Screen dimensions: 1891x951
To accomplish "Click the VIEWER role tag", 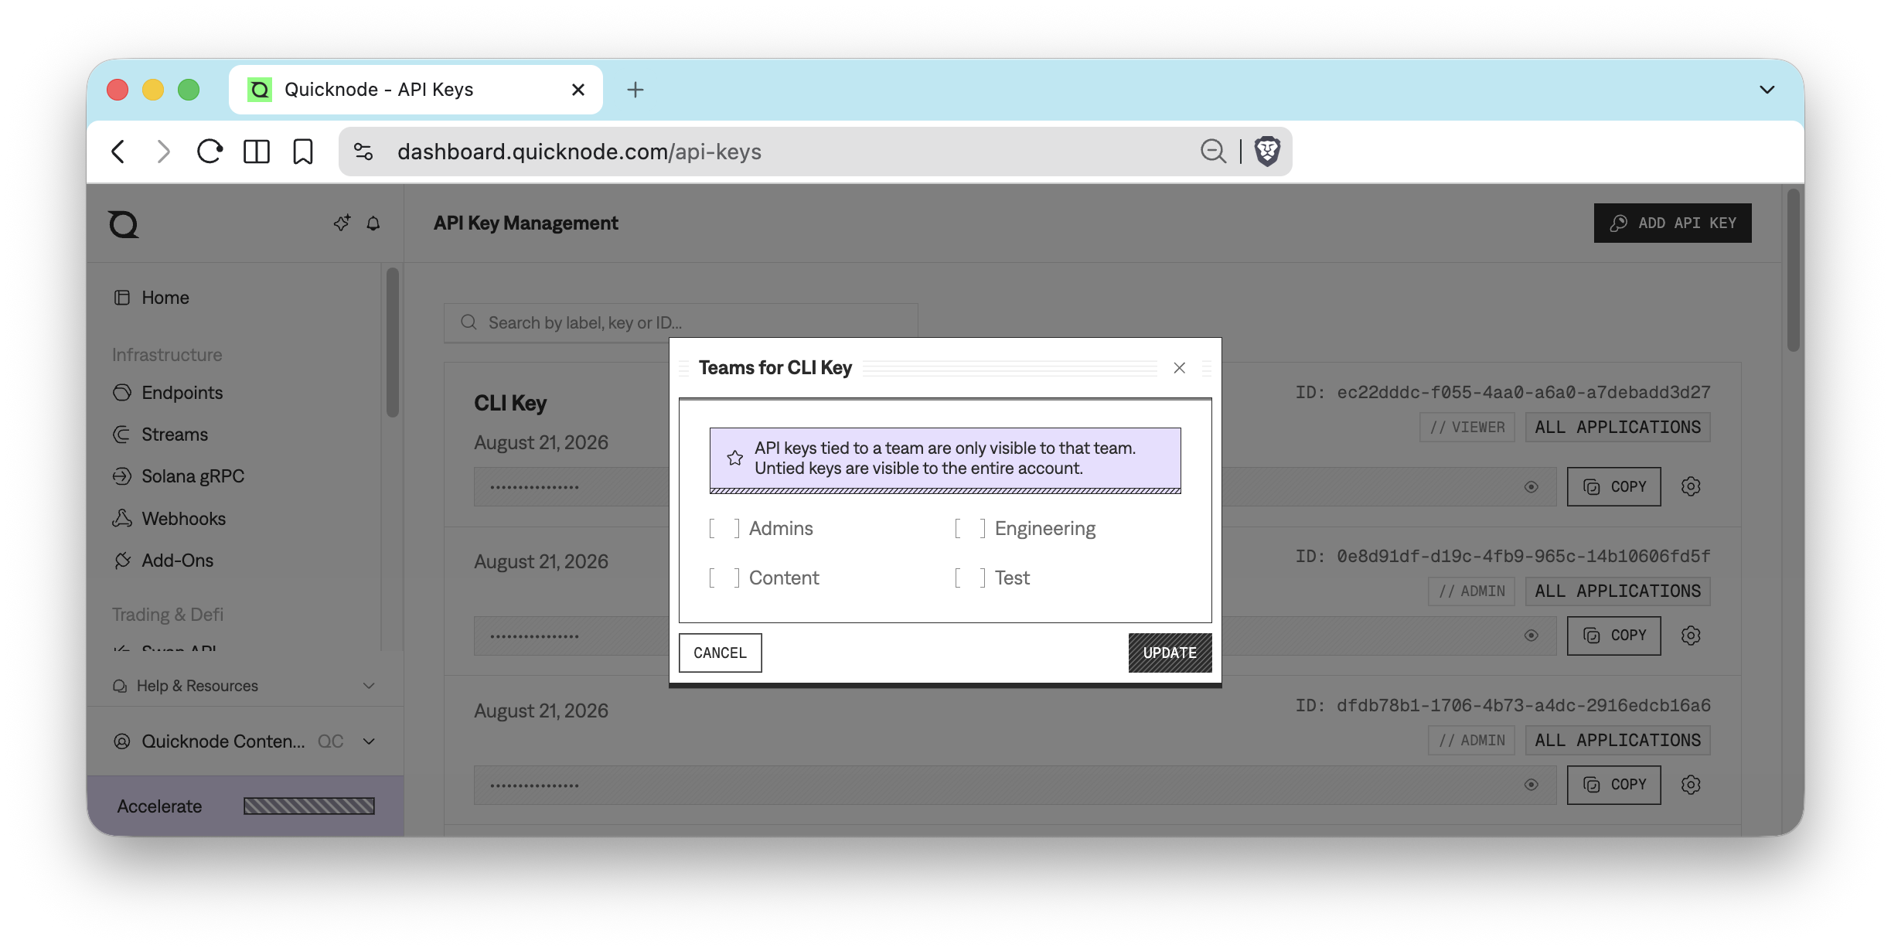I will click(1467, 428).
